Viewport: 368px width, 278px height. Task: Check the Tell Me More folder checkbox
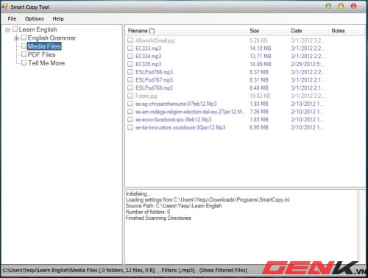[24, 63]
